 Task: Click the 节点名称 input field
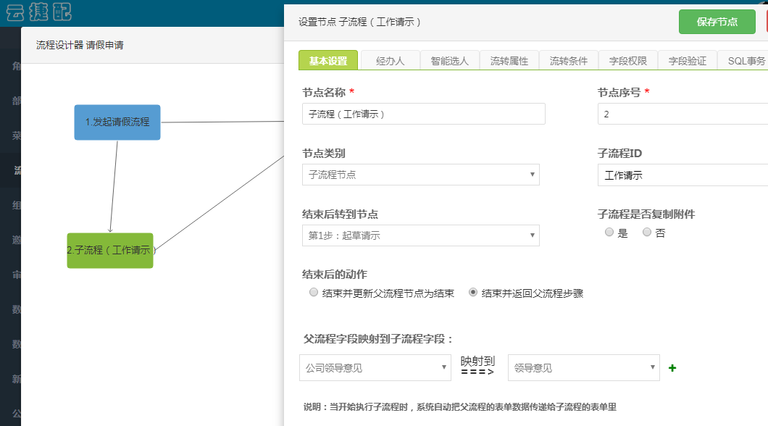point(423,114)
